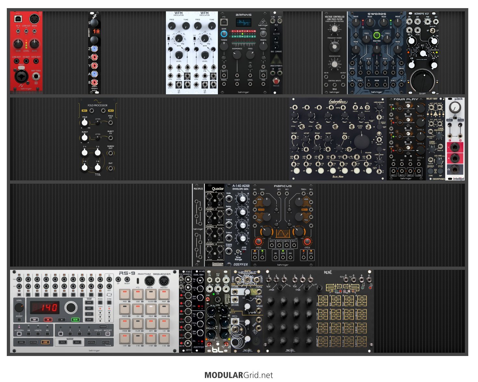The image size is (478, 382).
Task: Click the TRIGGER button on RS-9
Action: 103,327
